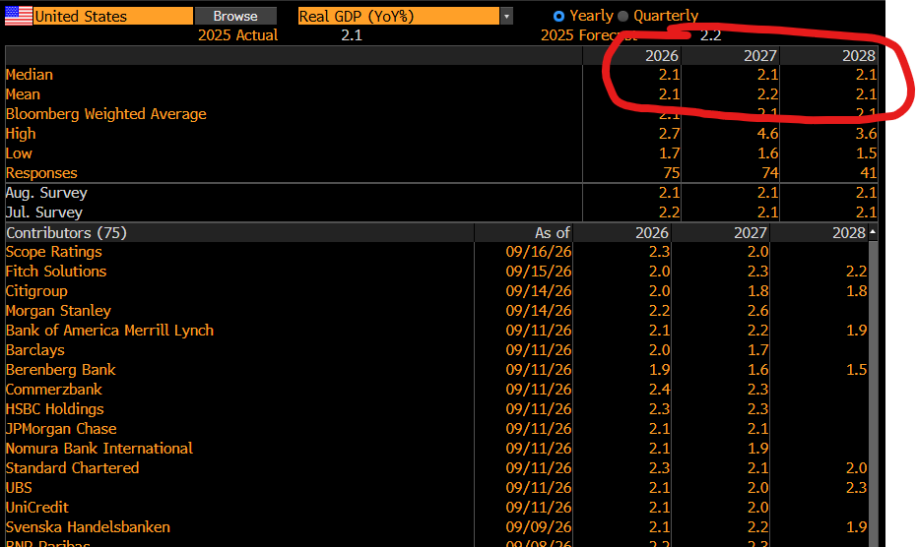Click Scope Ratings date 09/16/26

pos(539,252)
